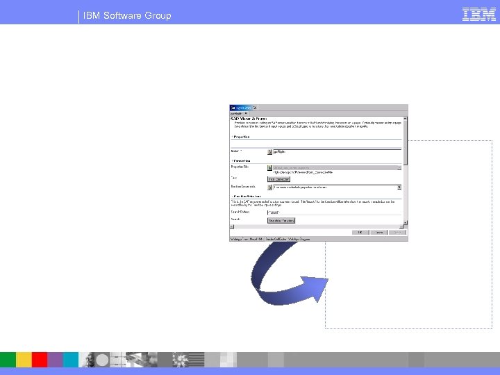Click into the Name input field
500x375 pixels.
pyautogui.click(x=337, y=152)
